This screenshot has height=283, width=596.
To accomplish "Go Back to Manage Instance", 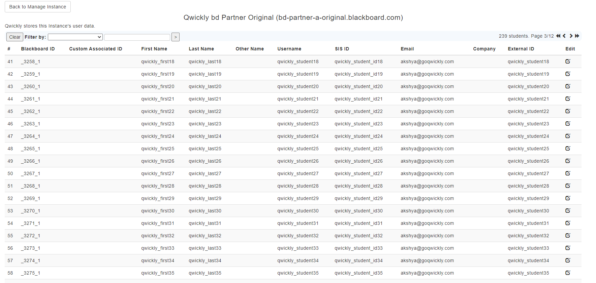I will 38,7.
